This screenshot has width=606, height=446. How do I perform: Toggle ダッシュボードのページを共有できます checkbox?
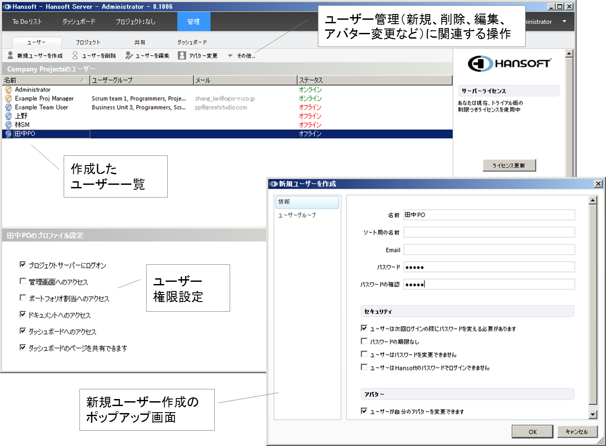click(23, 347)
